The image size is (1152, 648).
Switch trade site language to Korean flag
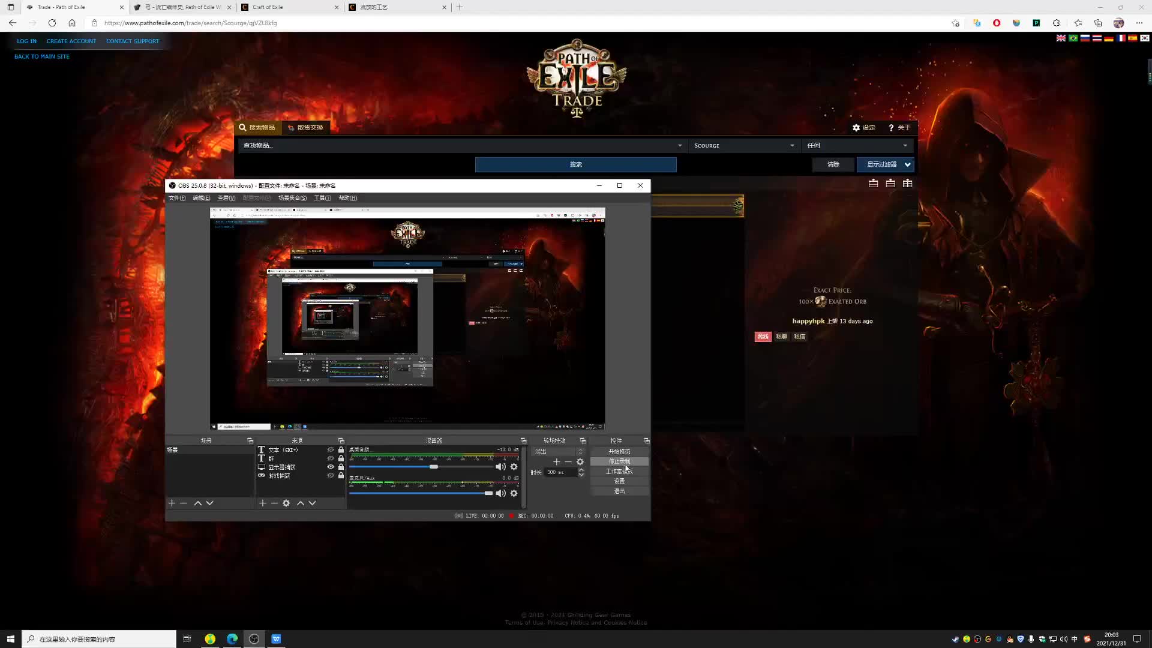click(1144, 38)
